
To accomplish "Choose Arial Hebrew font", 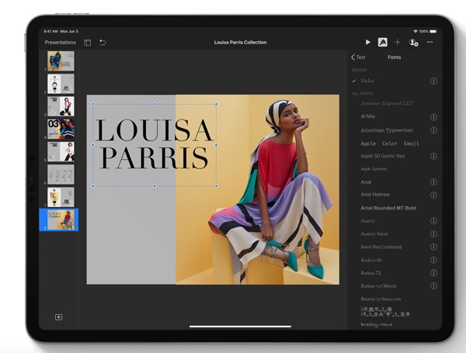I will coord(375,195).
